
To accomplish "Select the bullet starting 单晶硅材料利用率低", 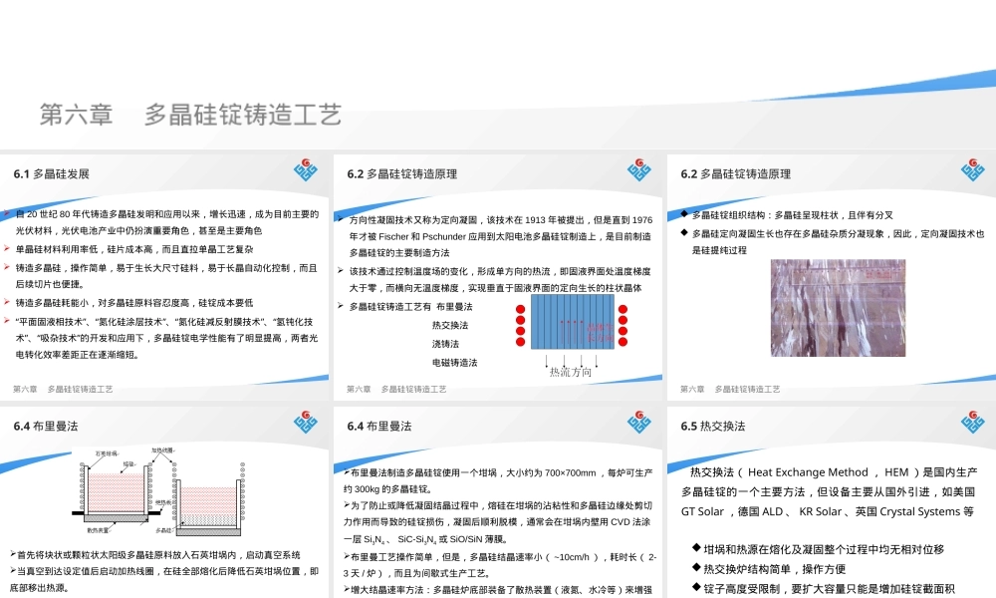I will pos(128,250).
